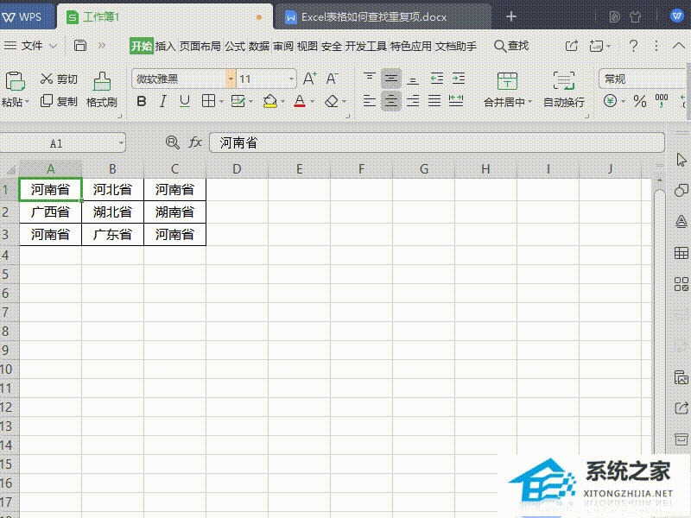
Task: Open the Merge and Center (合并居中) tool
Action: [507, 91]
